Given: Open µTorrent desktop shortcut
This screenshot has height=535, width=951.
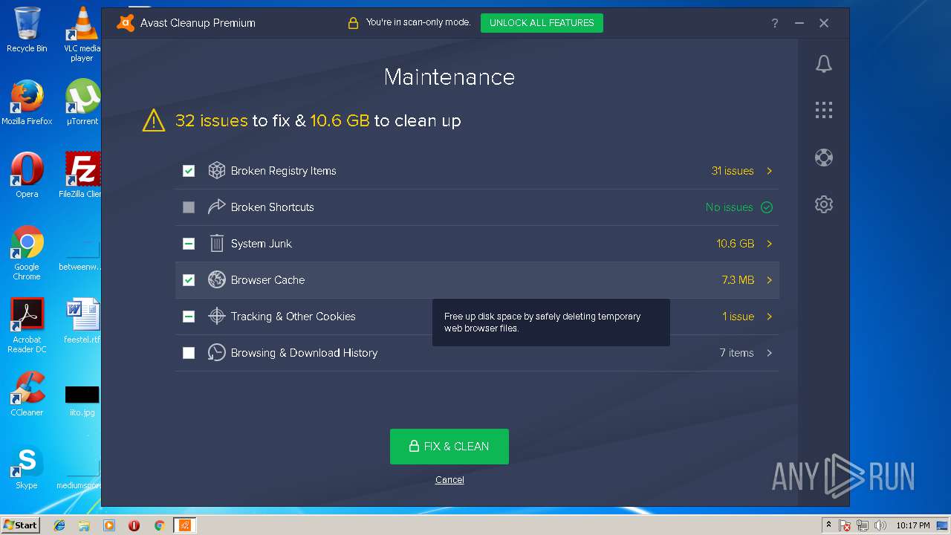Looking at the screenshot, I should click(x=82, y=103).
